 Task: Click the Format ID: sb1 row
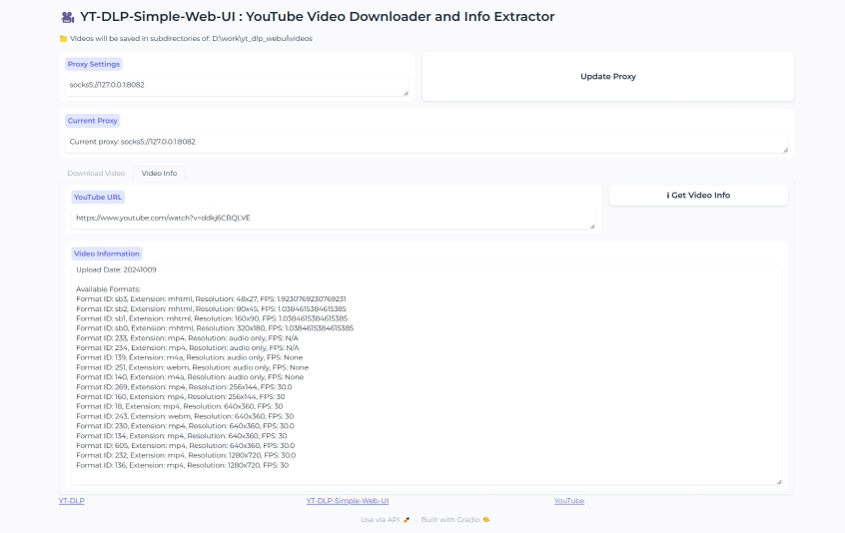212,318
